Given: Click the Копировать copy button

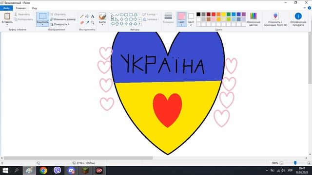Looking at the screenshot, I should click(23, 19).
